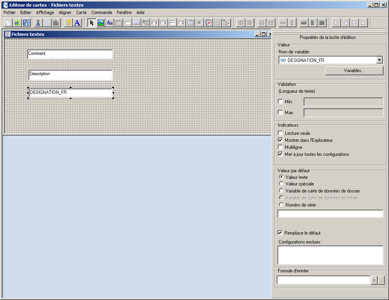Activate the arrow selection tool
Viewport: 389px width, 300px height.
pyautogui.click(x=92, y=23)
